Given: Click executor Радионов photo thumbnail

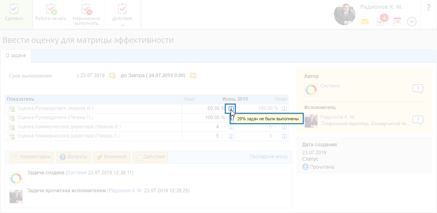Looking at the screenshot, I should [x=311, y=121].
